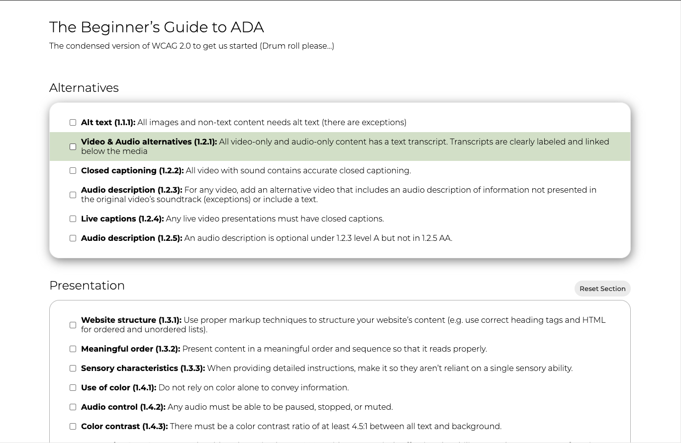The image size is (681, 443).
Task: Check the Video & Audio alternatives (1.2.1) checkbox
Action: 73,147
